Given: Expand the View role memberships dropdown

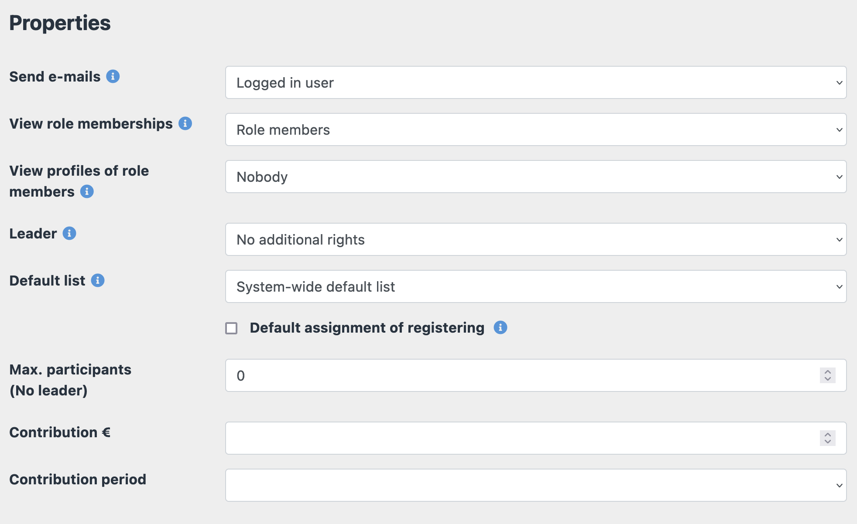Looking at the screenshot, I should point(535,129).
